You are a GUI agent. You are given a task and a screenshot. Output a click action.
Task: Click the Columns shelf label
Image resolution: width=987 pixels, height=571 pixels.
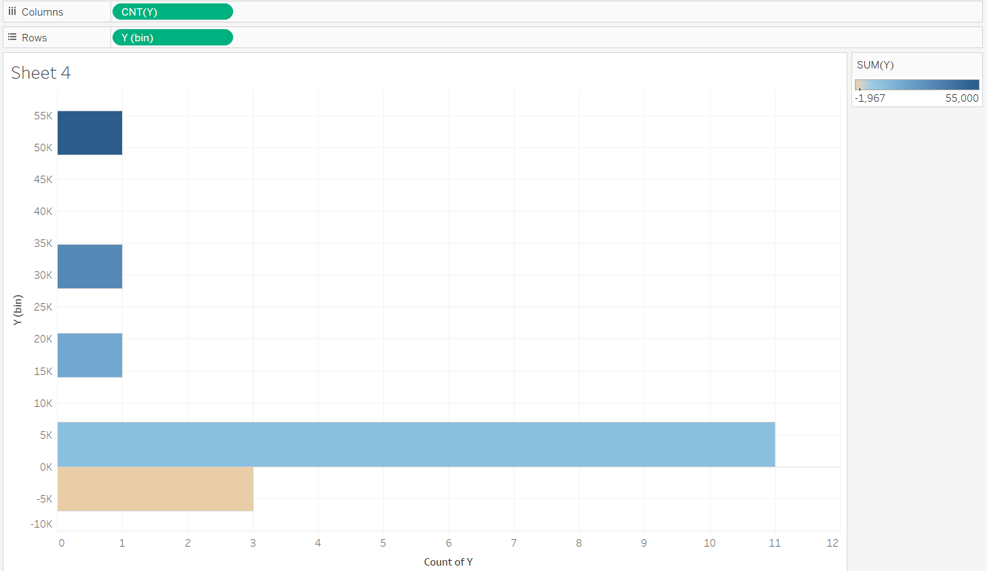[43, 12]
